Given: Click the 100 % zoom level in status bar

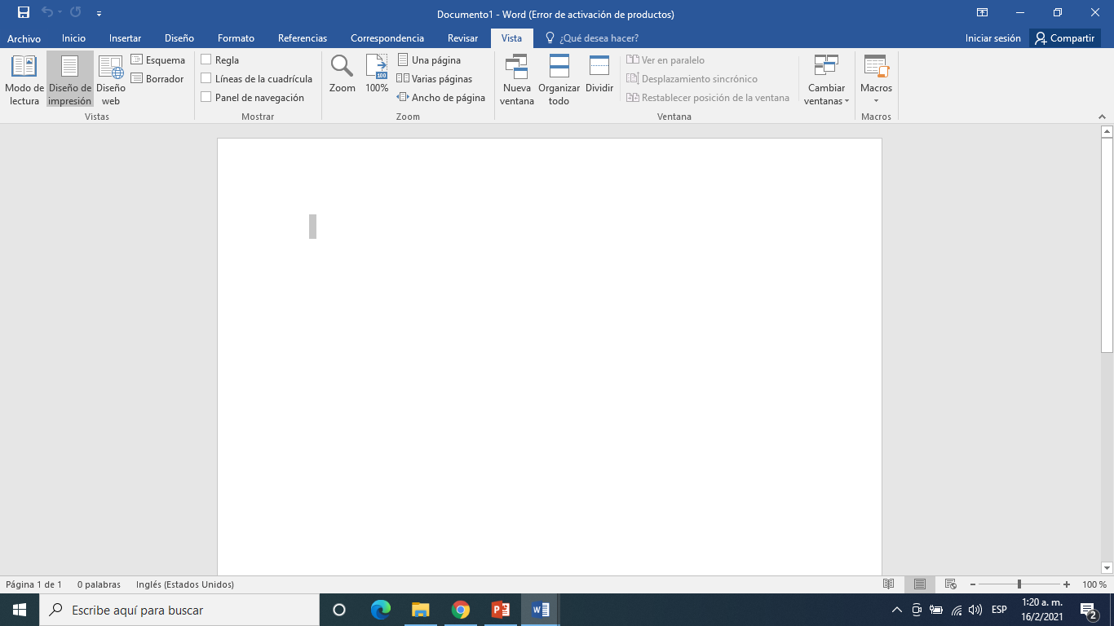Looking at the screenshot, I should [1094, 584].
